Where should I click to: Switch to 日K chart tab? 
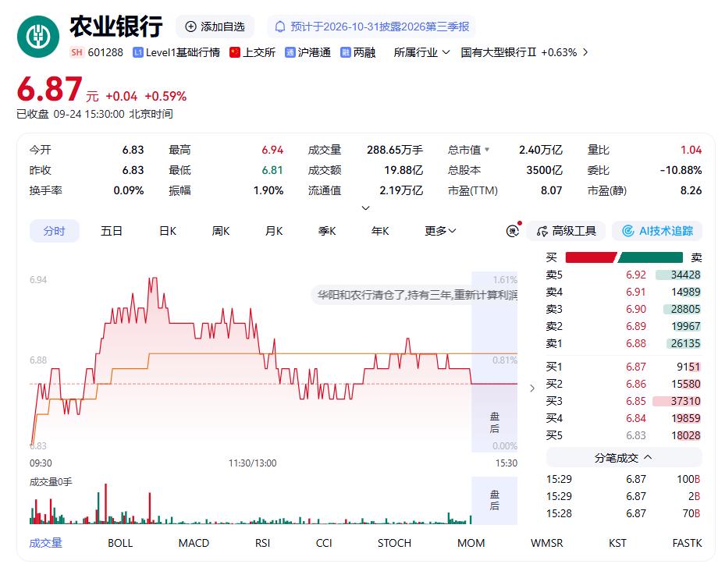[168, 231]
